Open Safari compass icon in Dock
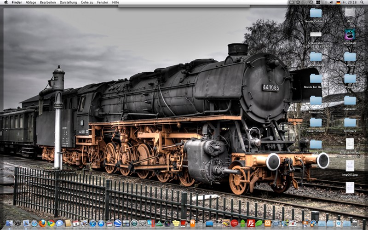368x230 pixels. [x=34, y=223]
